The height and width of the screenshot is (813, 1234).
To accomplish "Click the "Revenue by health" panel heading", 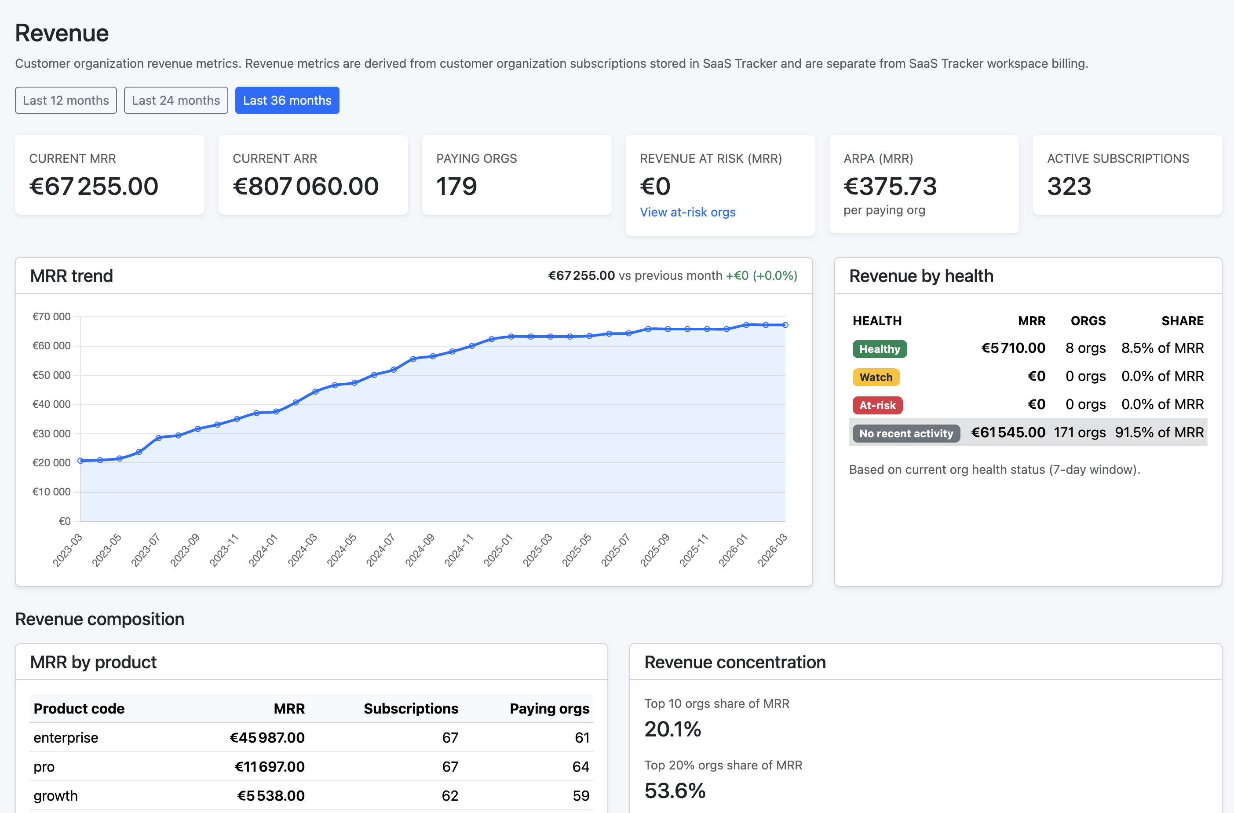I will pyautogui.click(x=921, y=276).
